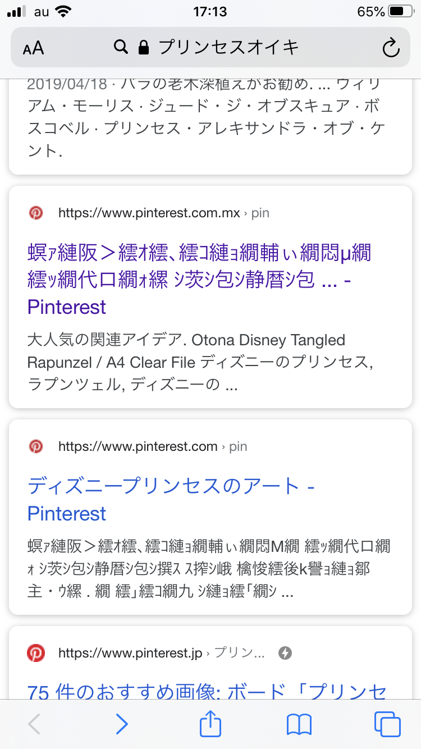Tap the https://www.pinterest.com › pin breadcrumb
This screenshot has height=749, width=421.
[x=153, y=447]
